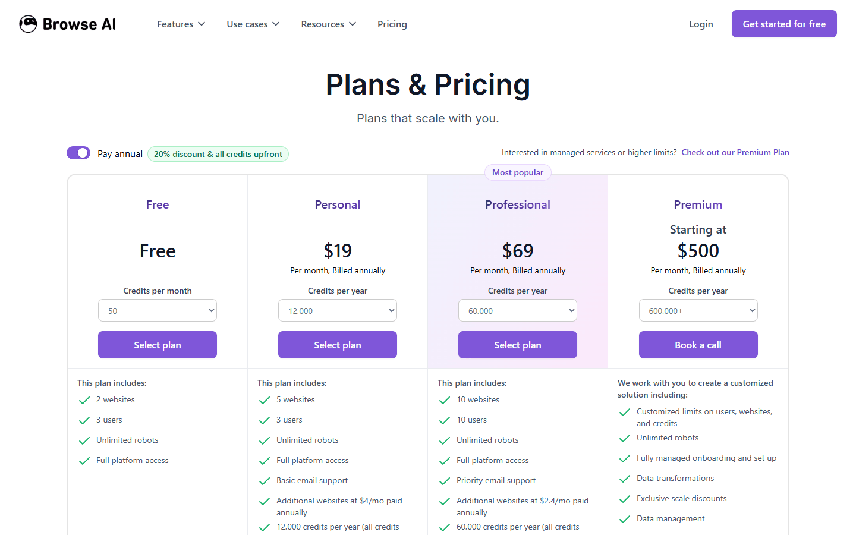Open the Use cases dropdown
This screenshot has height=535, width=856.
pyautogui.click(x=253, y=24)
